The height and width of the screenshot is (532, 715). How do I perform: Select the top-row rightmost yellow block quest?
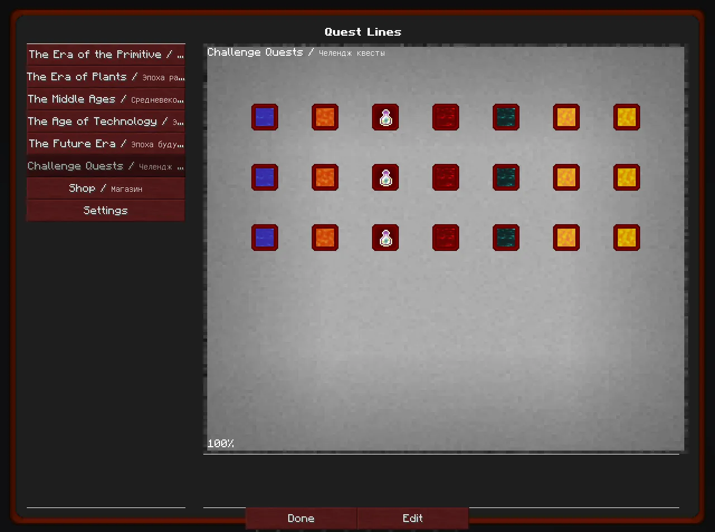click(x=627, y=117)
